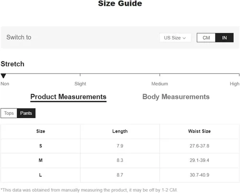
Task: Switch to Product Measurements tab
Action: click(68, 97)
